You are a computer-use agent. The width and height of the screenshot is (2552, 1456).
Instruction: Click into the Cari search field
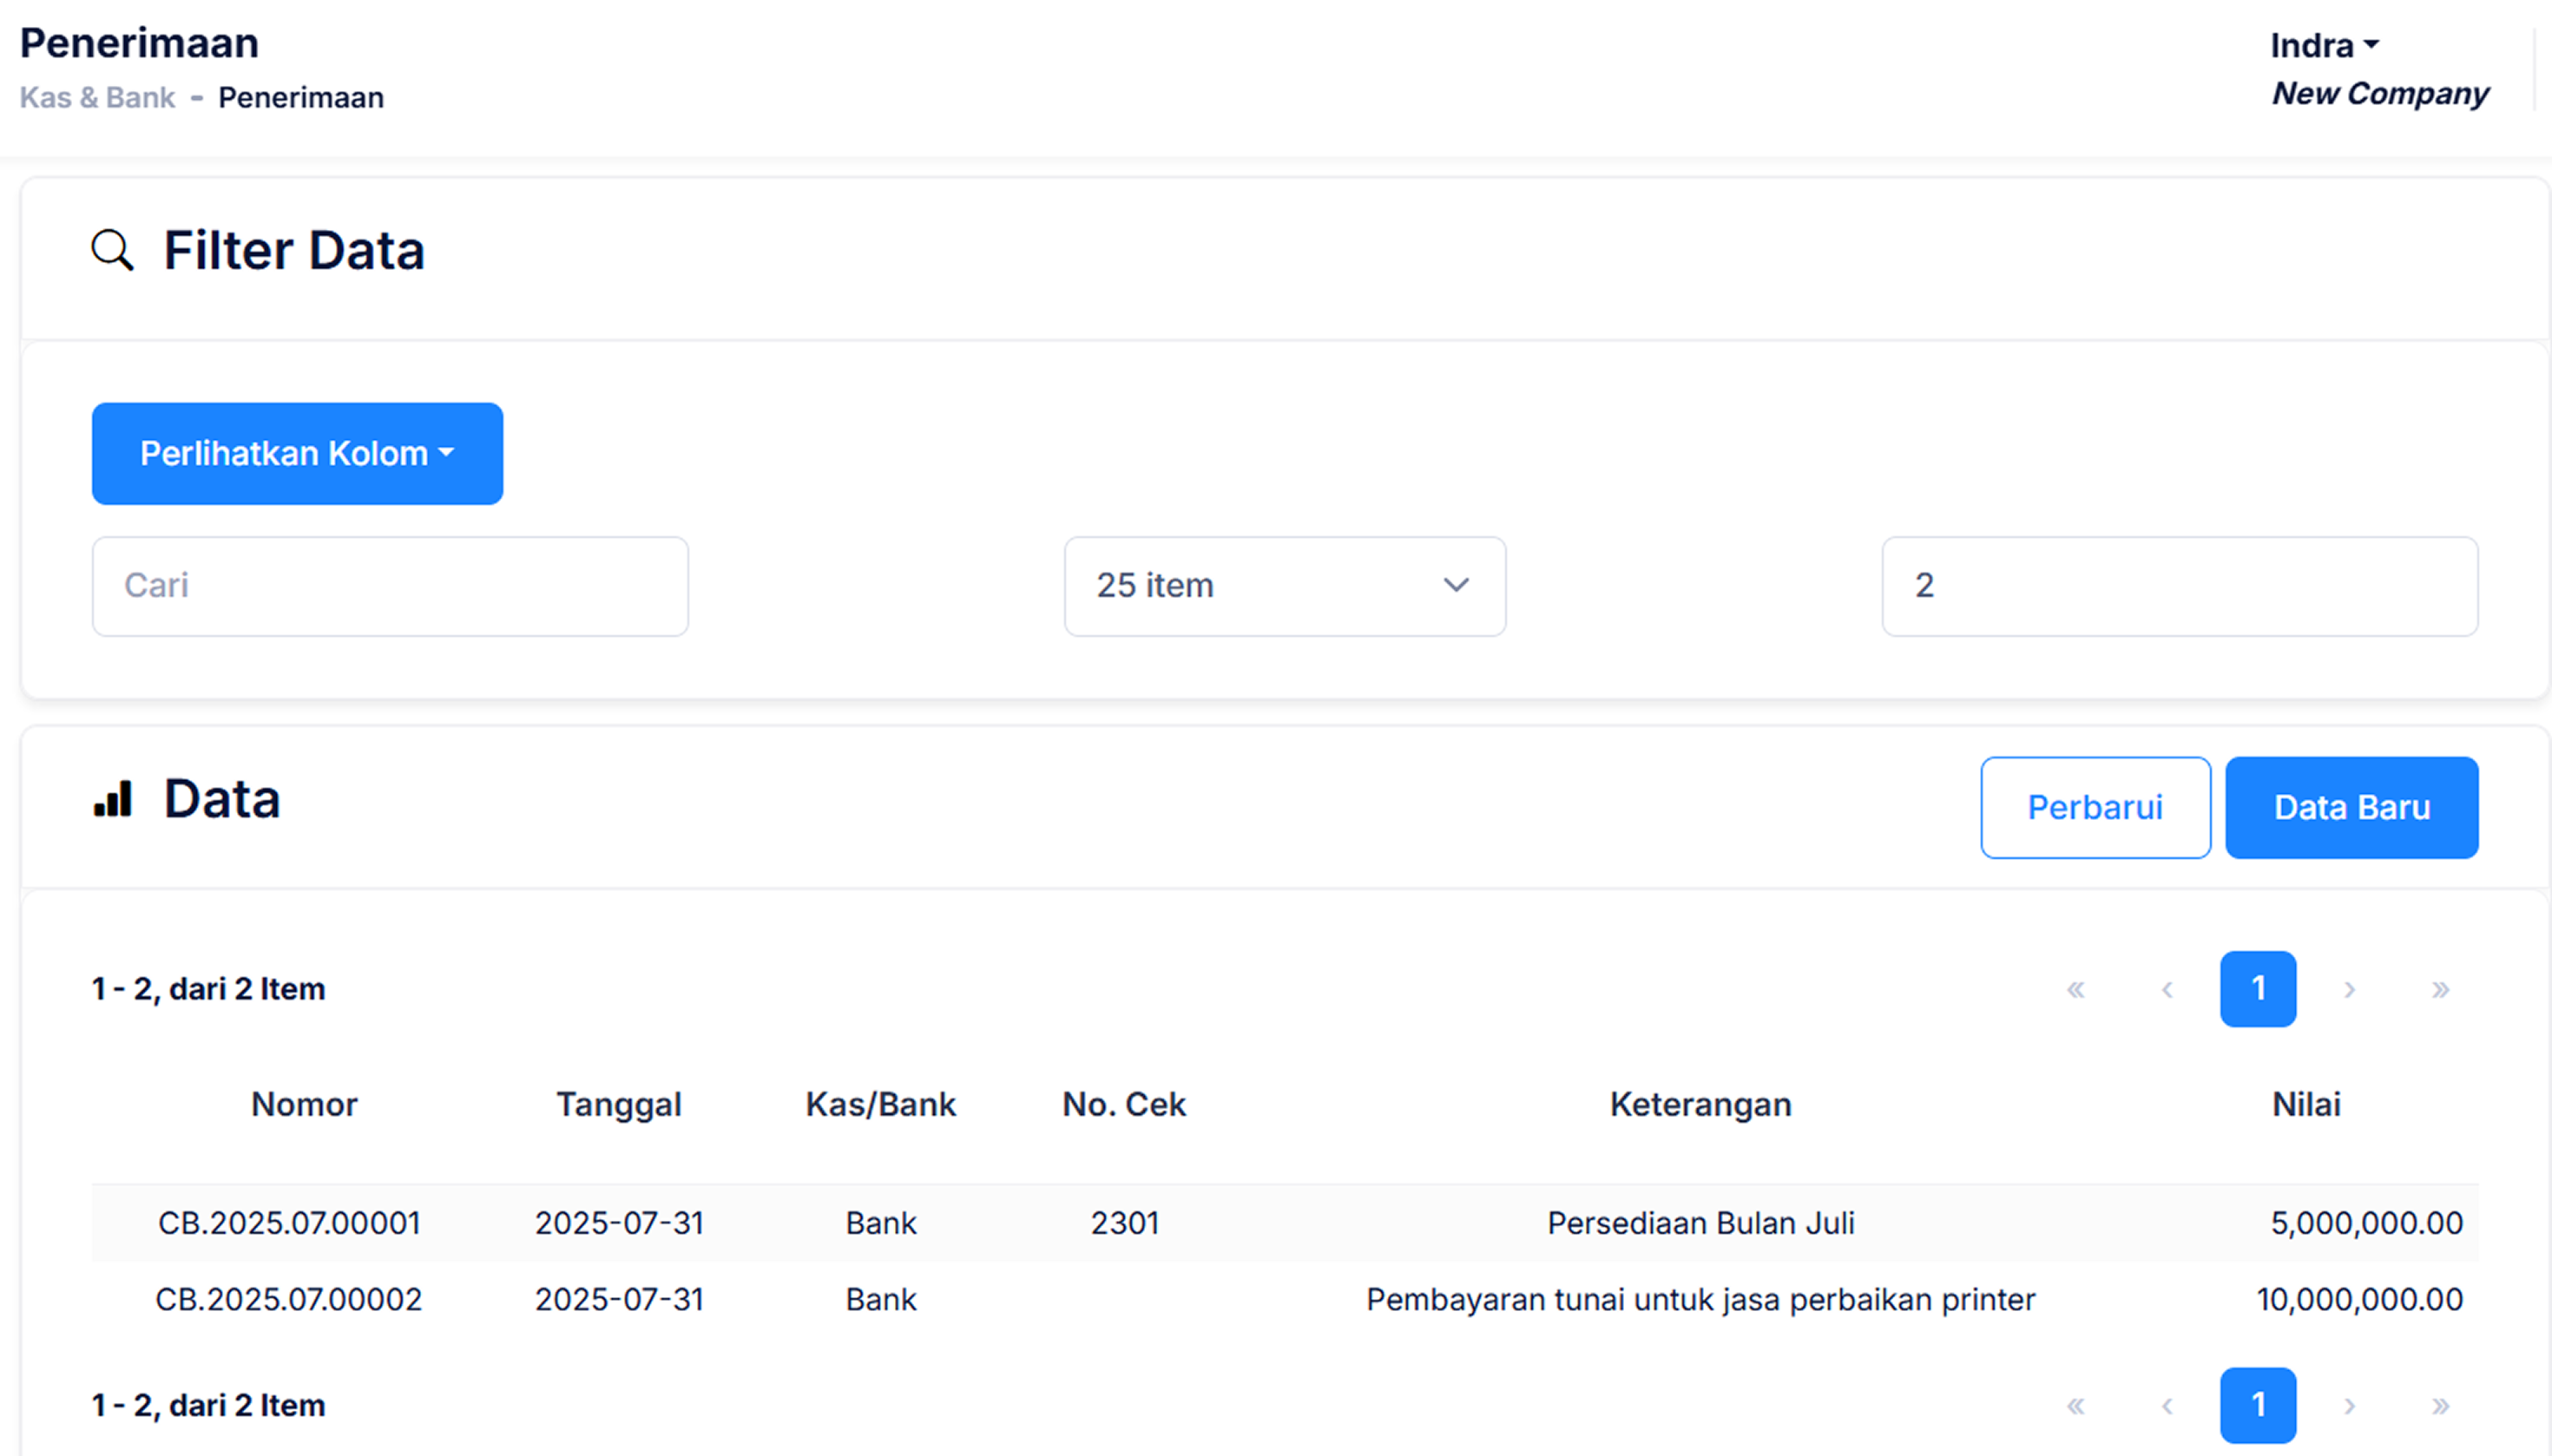click(x=389, y=586)
